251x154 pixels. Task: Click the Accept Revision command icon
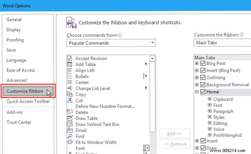click(x=69, y=58)
